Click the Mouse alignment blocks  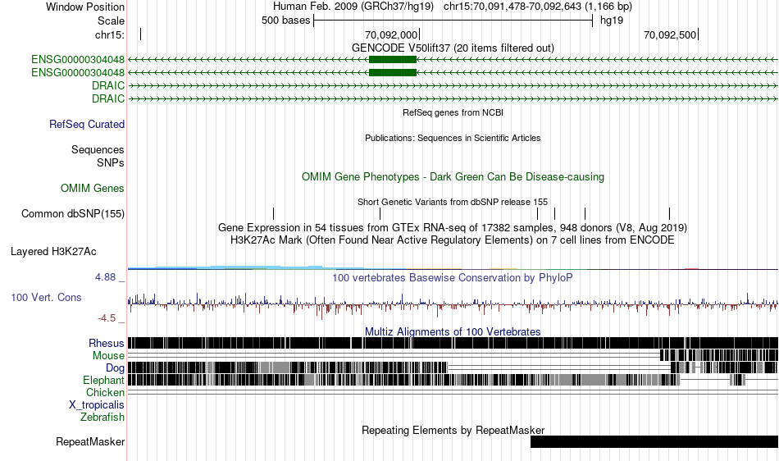tap(719, 355)
